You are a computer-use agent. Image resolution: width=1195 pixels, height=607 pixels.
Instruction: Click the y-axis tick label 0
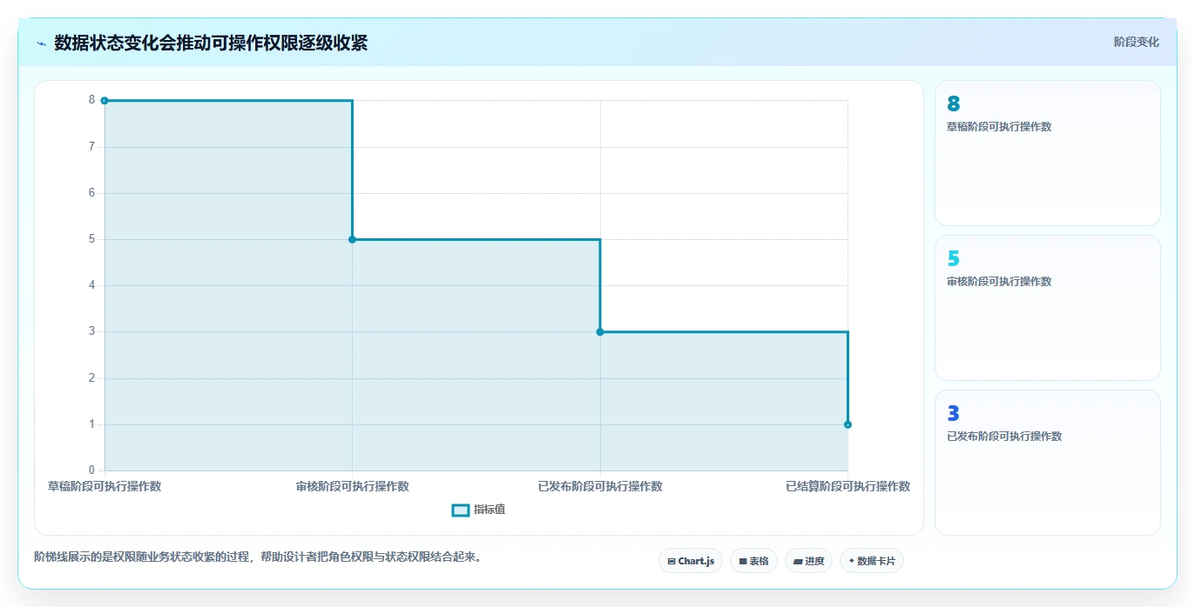[x=91, y=470]
